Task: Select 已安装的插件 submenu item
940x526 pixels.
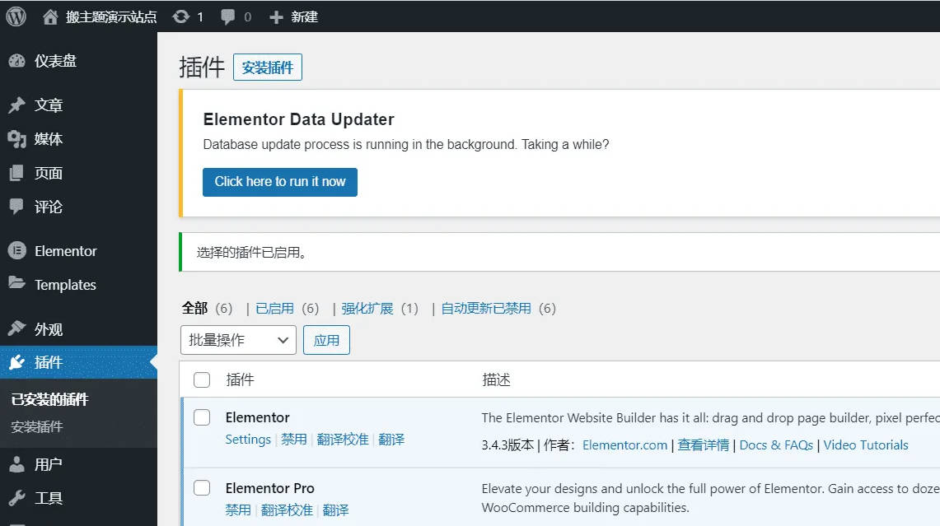Action: [49, 399]
